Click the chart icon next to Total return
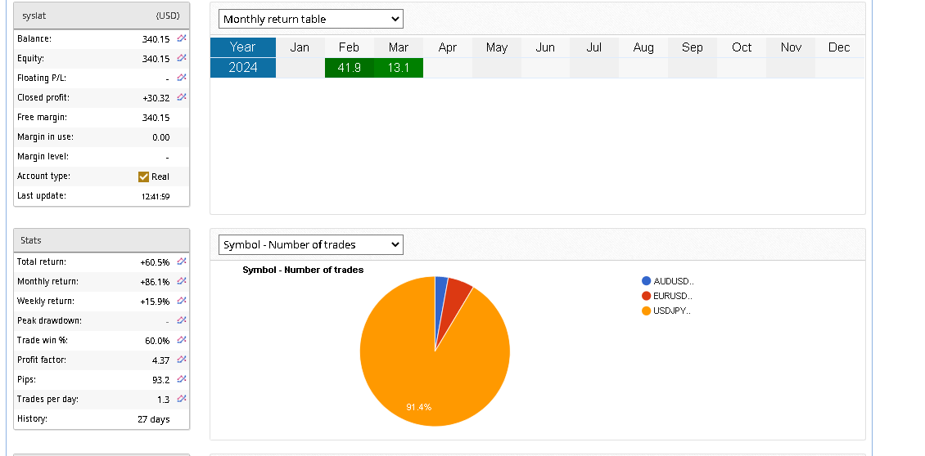 tap(181, 262)
